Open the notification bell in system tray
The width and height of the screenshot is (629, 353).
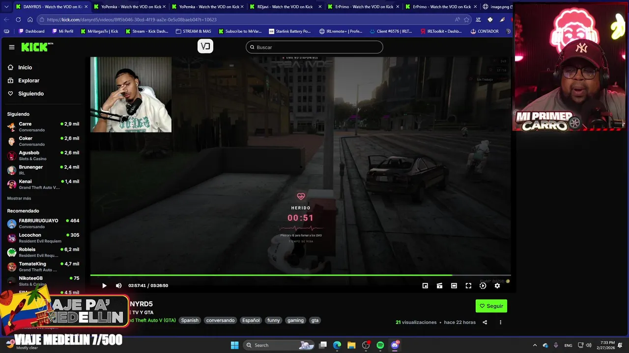[x=621, y=345]
